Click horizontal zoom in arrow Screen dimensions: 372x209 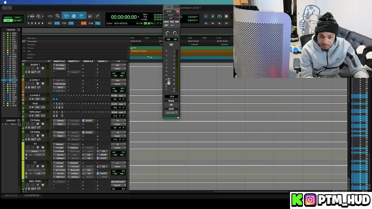(x=43, y=16)
